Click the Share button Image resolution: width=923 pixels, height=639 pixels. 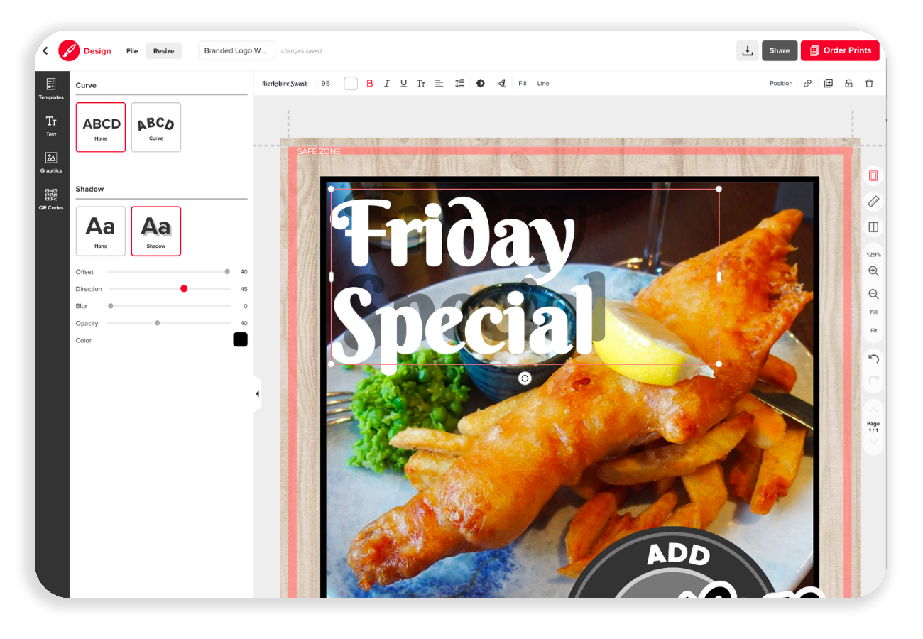click(x=780, y=50)
